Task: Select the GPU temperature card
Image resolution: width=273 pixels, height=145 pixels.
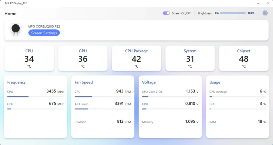Action: tap(83, 58)
